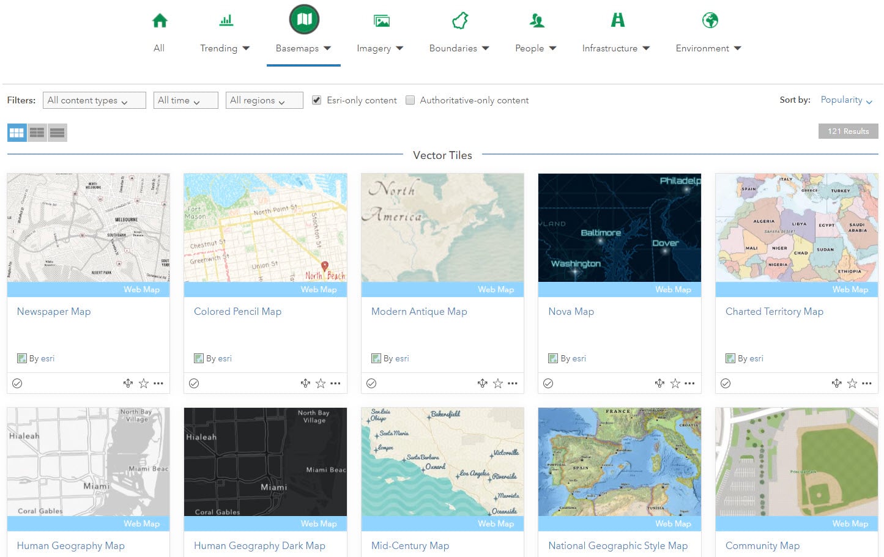Open the Imagery category
The height and width of the screenshot is (557, 884).
pyautogui.click(x=382, y=20)
